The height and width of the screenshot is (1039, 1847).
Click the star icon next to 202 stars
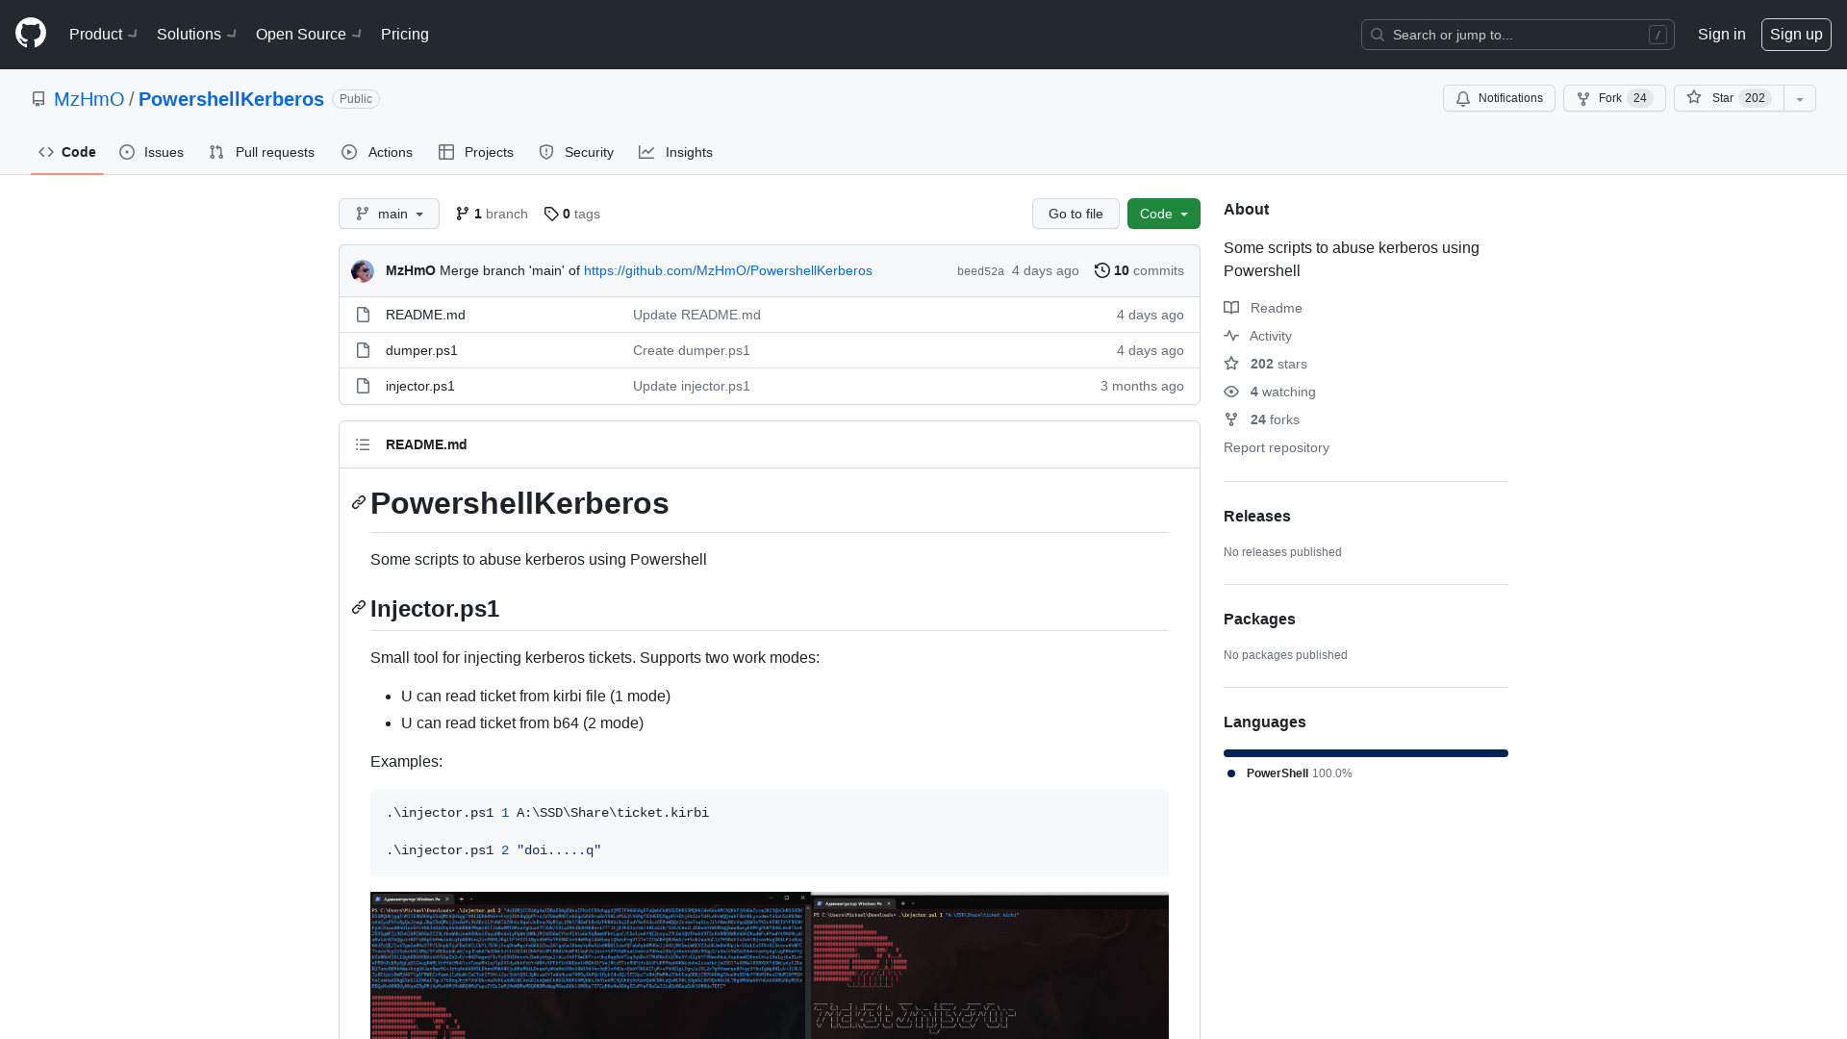[1231, 364]
